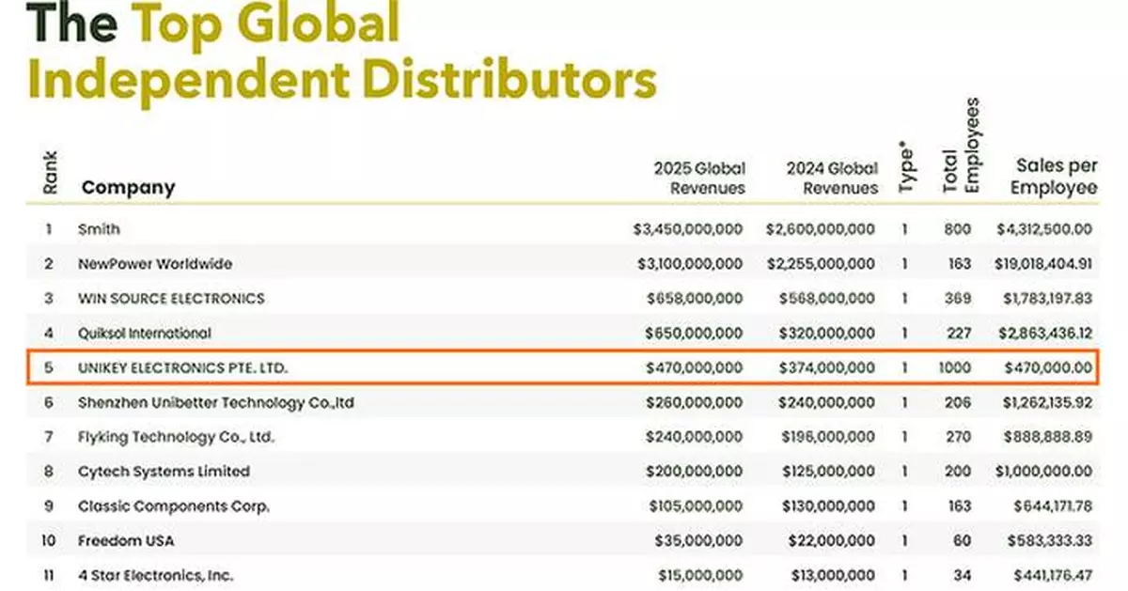1128x591 pixels.
Task: Click the 60 employees cell
Action: coord(963,540)
